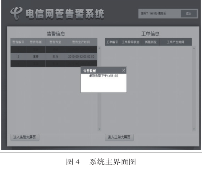The image size is (202, 170).
Task: Select alarm row number 3 重要 动力
Action: [54, 56]
